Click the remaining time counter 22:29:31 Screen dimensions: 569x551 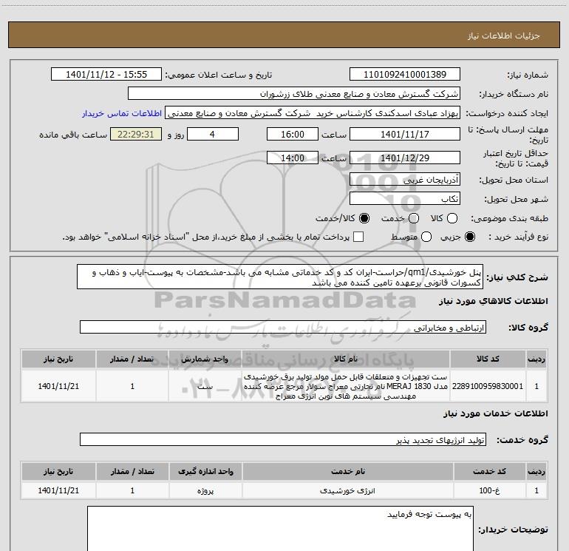point(136,134)
